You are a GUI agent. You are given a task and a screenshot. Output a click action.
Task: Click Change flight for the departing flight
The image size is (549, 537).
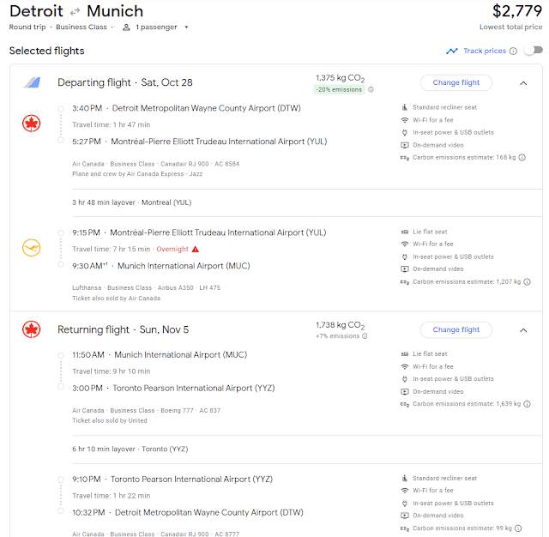[455, 82]
